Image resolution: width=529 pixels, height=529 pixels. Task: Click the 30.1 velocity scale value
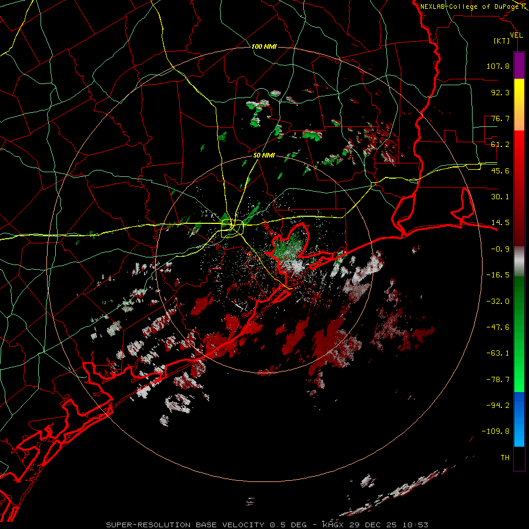[500, 197]
